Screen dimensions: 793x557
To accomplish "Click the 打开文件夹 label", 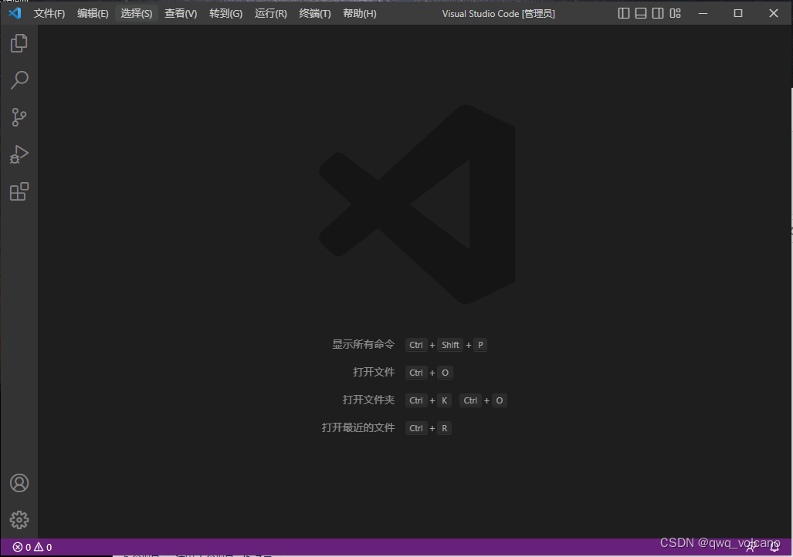I will (368, 400).
